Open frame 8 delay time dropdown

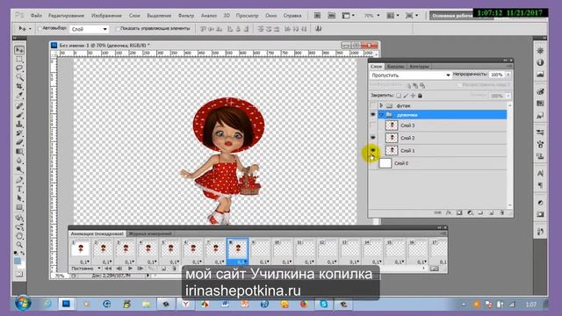click(241, 262)
